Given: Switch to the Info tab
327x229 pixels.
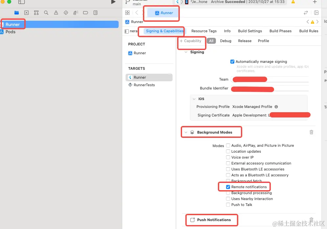Looking at the screenshot, I should (227, 31).
